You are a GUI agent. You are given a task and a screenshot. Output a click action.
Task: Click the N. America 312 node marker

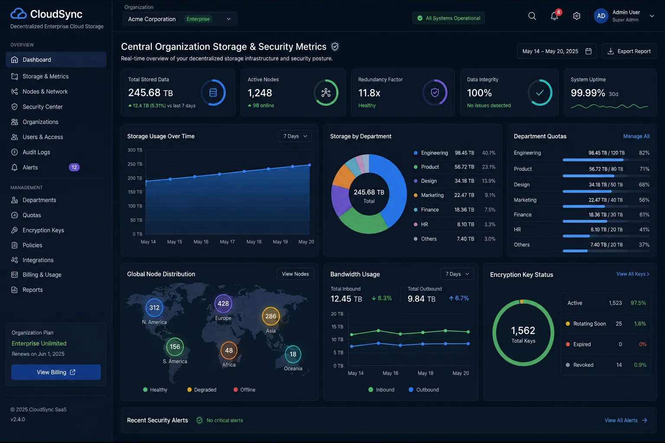[154, 308]
